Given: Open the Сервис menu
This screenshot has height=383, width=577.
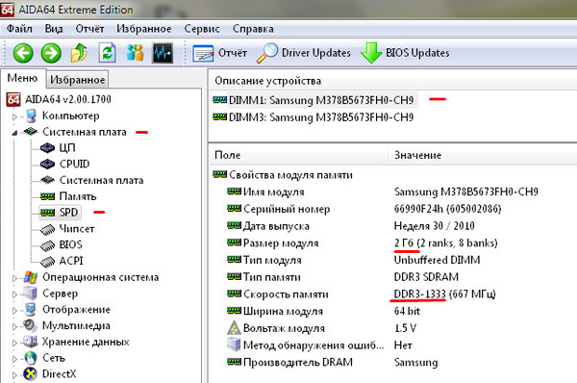Looking at the screenshot, I should click(202, 29).
